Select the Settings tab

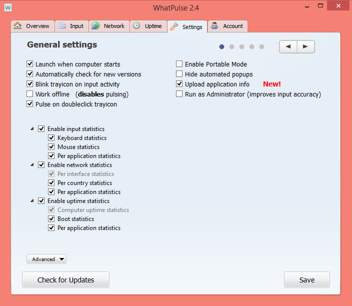(x=187, y=26)
